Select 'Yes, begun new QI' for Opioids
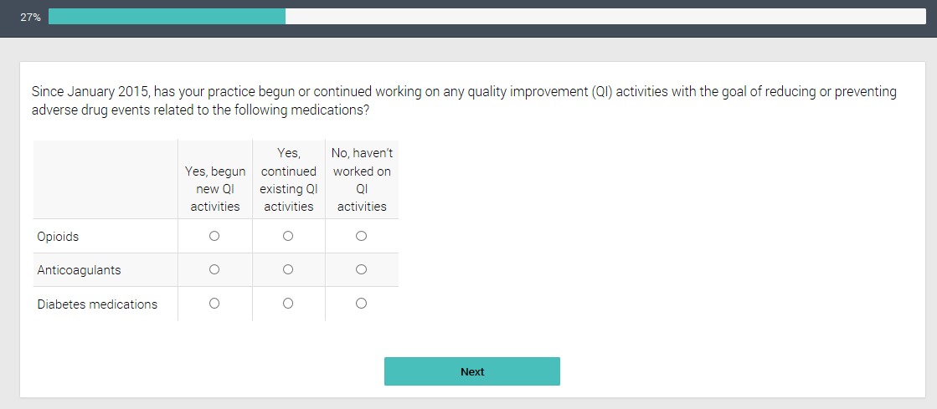Viewport: 937px width, 409px height. [x=214, y=236]
